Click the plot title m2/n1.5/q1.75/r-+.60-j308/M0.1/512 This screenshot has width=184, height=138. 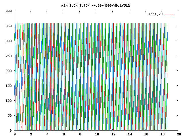click(x=95, y=5)
